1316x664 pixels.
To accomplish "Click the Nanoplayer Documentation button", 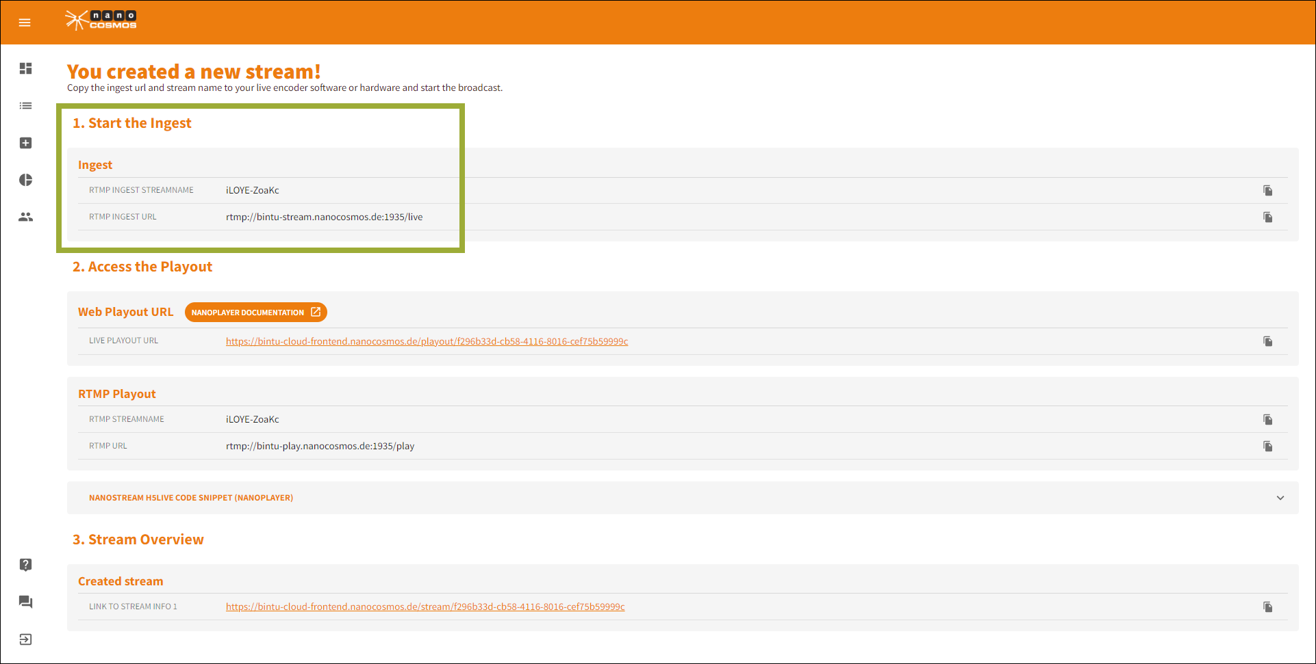I will [255, 313].
